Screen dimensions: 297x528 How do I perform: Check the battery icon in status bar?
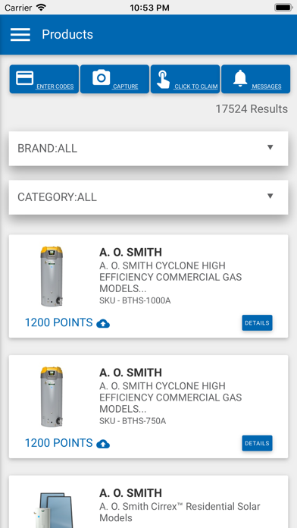(283, 8)
